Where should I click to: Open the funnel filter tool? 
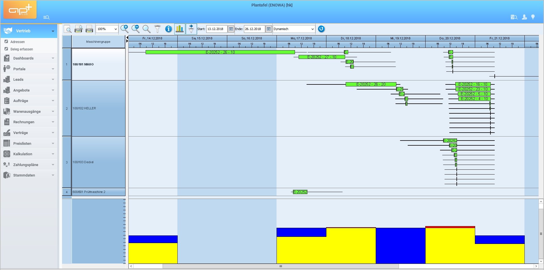(x=158, y=29)
